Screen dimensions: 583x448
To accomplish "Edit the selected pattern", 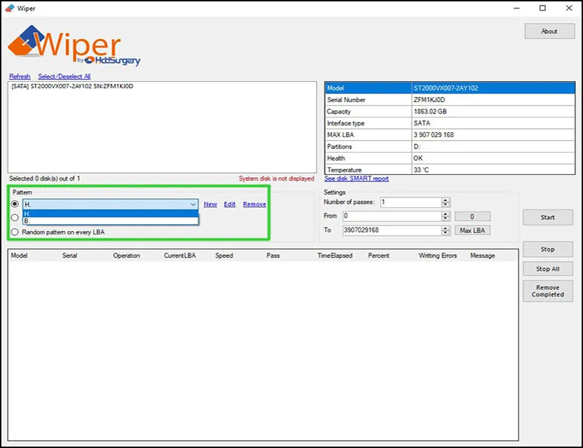I will coord(229,204).
